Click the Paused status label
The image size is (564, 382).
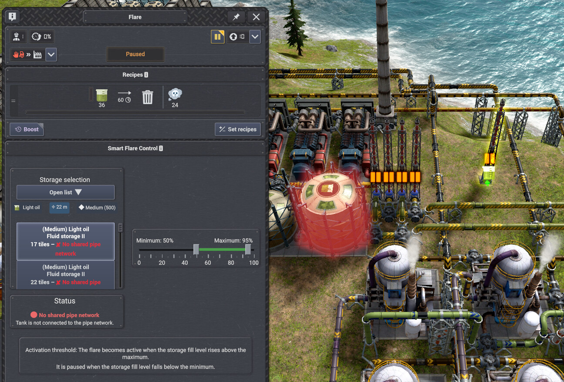click(x=135, y=54)
